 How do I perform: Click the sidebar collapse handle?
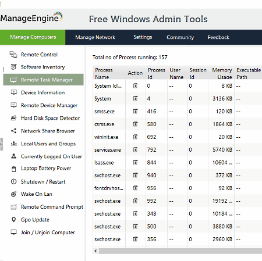2,144
